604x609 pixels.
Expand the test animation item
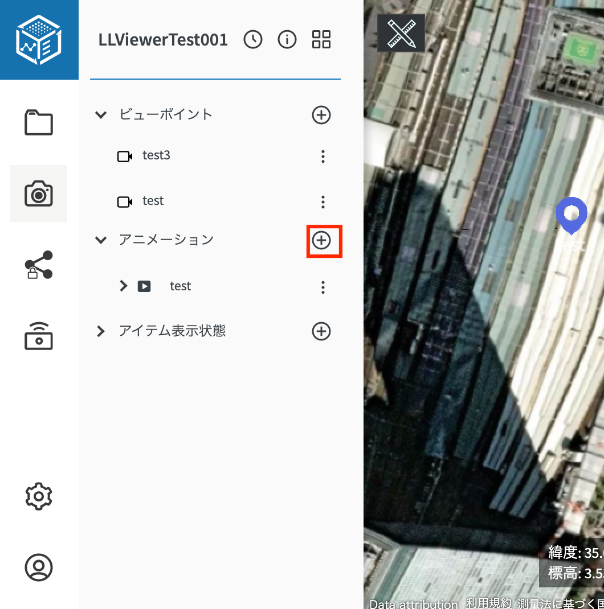124,286
